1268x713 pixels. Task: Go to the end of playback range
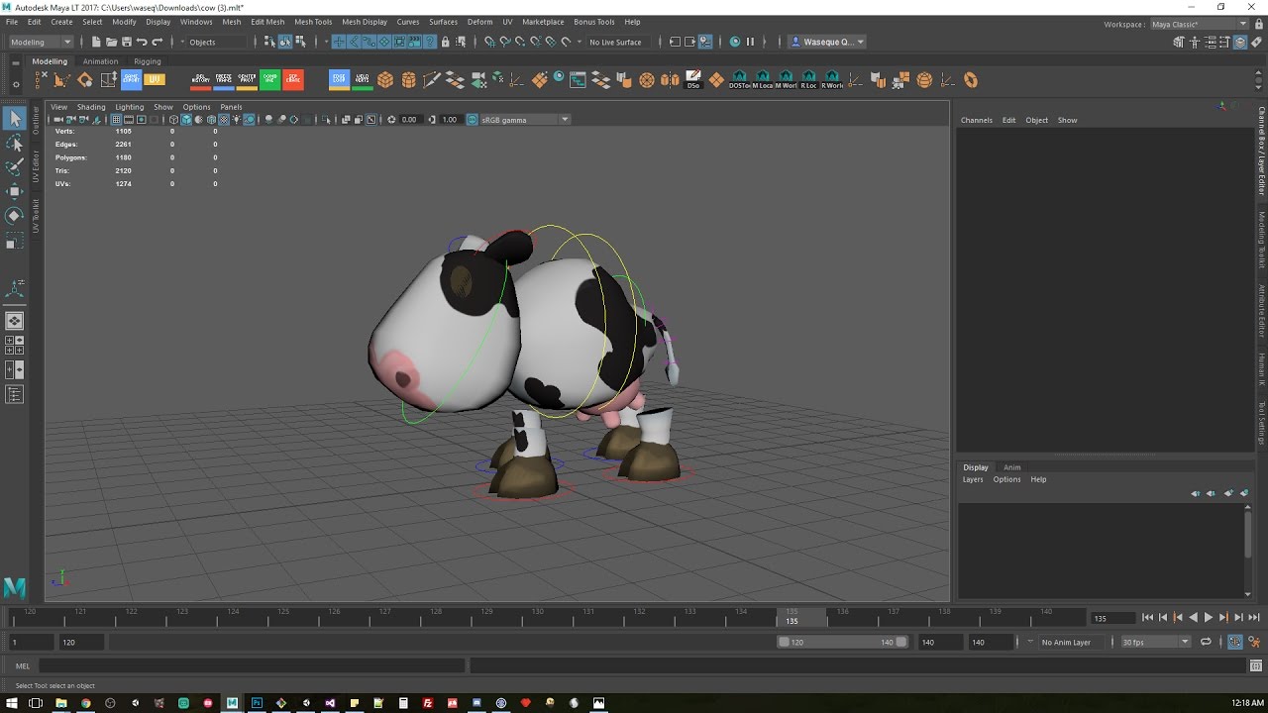[x=1253, y=618]
